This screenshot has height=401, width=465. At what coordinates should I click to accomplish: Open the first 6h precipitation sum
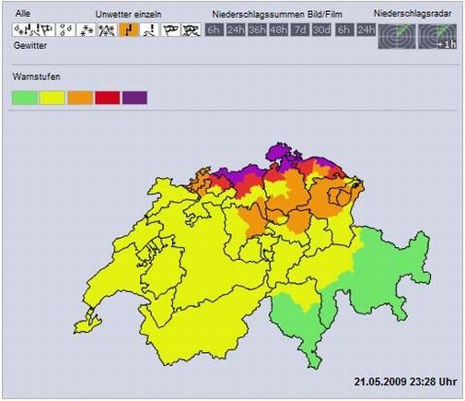[215, 29]
